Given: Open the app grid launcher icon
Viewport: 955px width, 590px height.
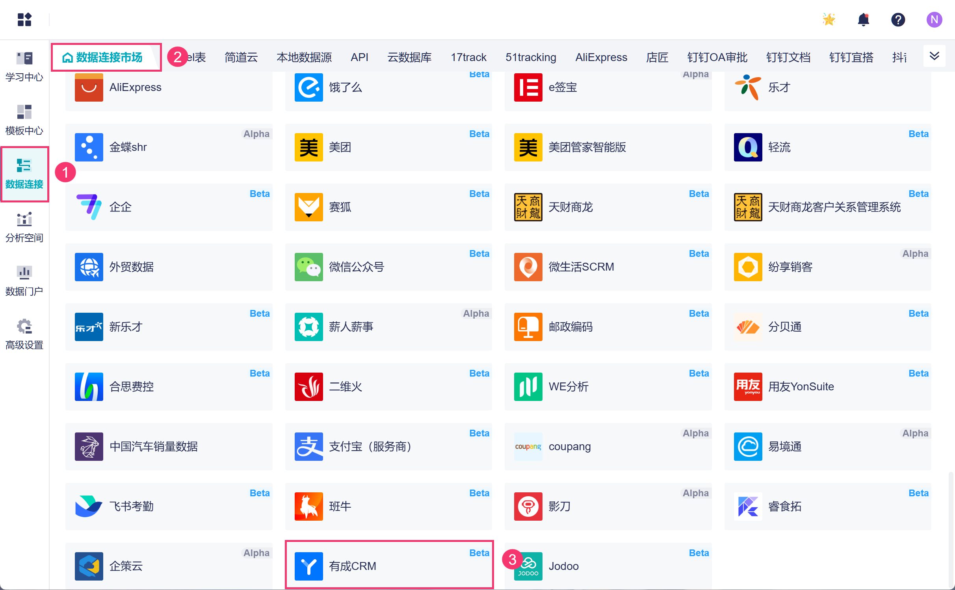Looking at the screenshot, I should click(x=24, y=19).
